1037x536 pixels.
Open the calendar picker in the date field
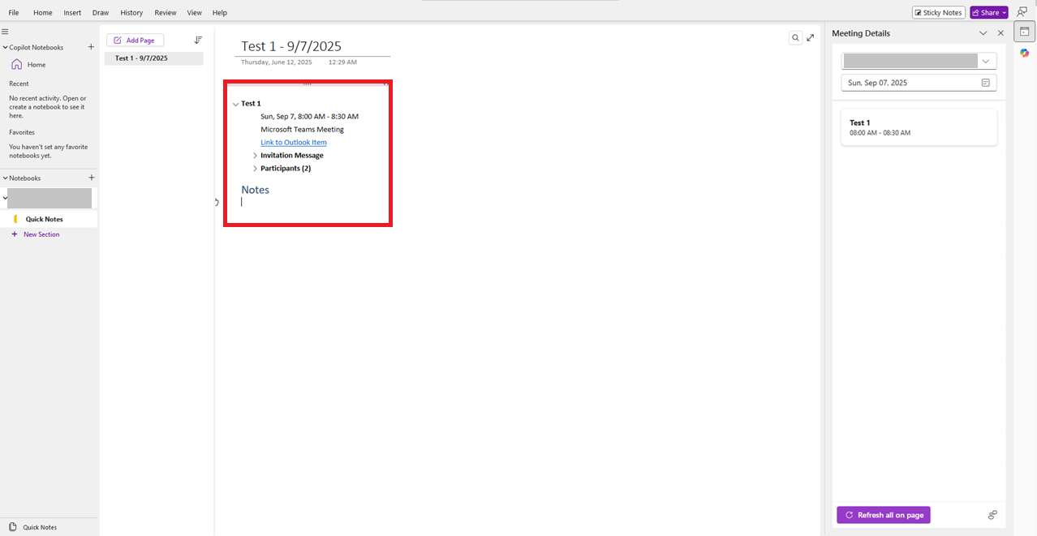tap(985, 82)
